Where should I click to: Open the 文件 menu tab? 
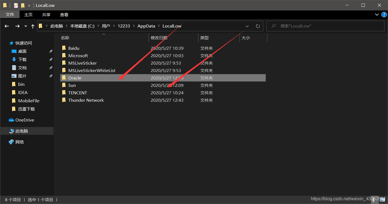(10, 15)
